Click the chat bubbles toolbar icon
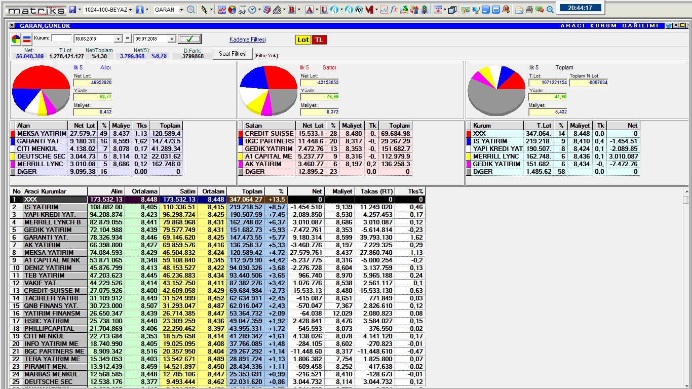Viewport: 692px width, 389px height. (540, 10)
